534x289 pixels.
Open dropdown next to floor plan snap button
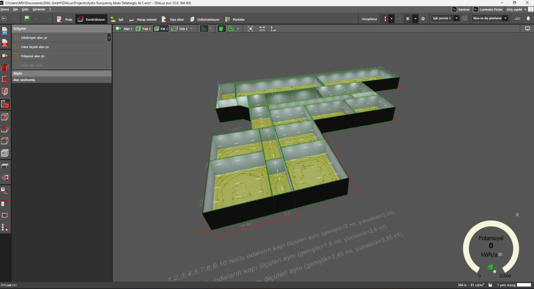pyautogui.click(x=211, y=29)
